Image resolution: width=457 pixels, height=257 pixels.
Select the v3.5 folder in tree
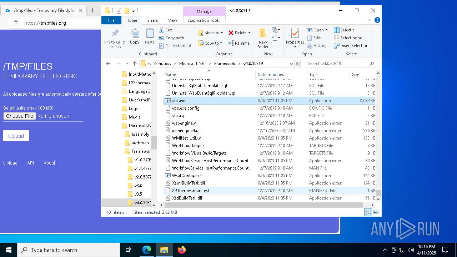[138, 194]
